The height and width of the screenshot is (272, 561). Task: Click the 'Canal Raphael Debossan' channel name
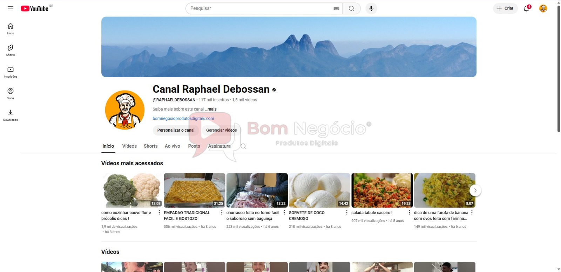(211, 89)
